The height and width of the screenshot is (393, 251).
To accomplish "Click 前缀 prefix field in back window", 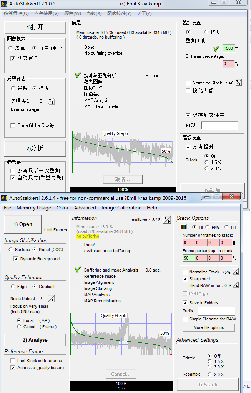I will pos(219,125).
